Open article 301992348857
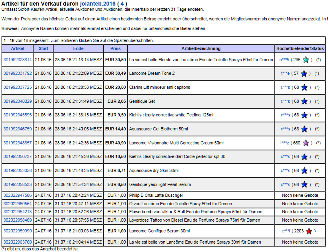328x252 pixels. (x=18, y=143)
